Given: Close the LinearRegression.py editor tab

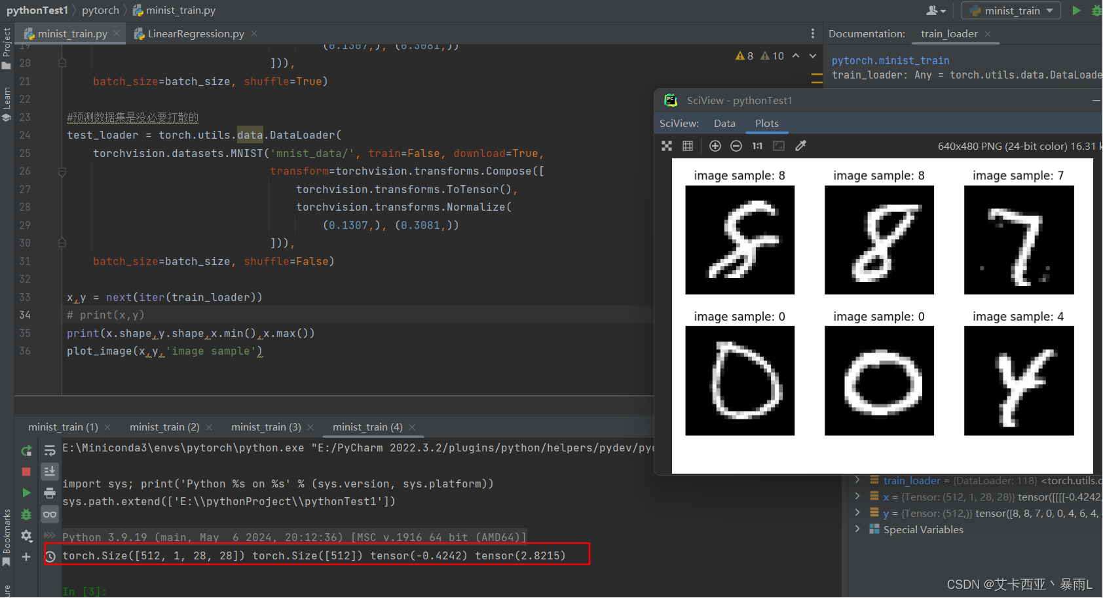Looking at the screenshot, I should pyautogui.click(x=254, y=33).
